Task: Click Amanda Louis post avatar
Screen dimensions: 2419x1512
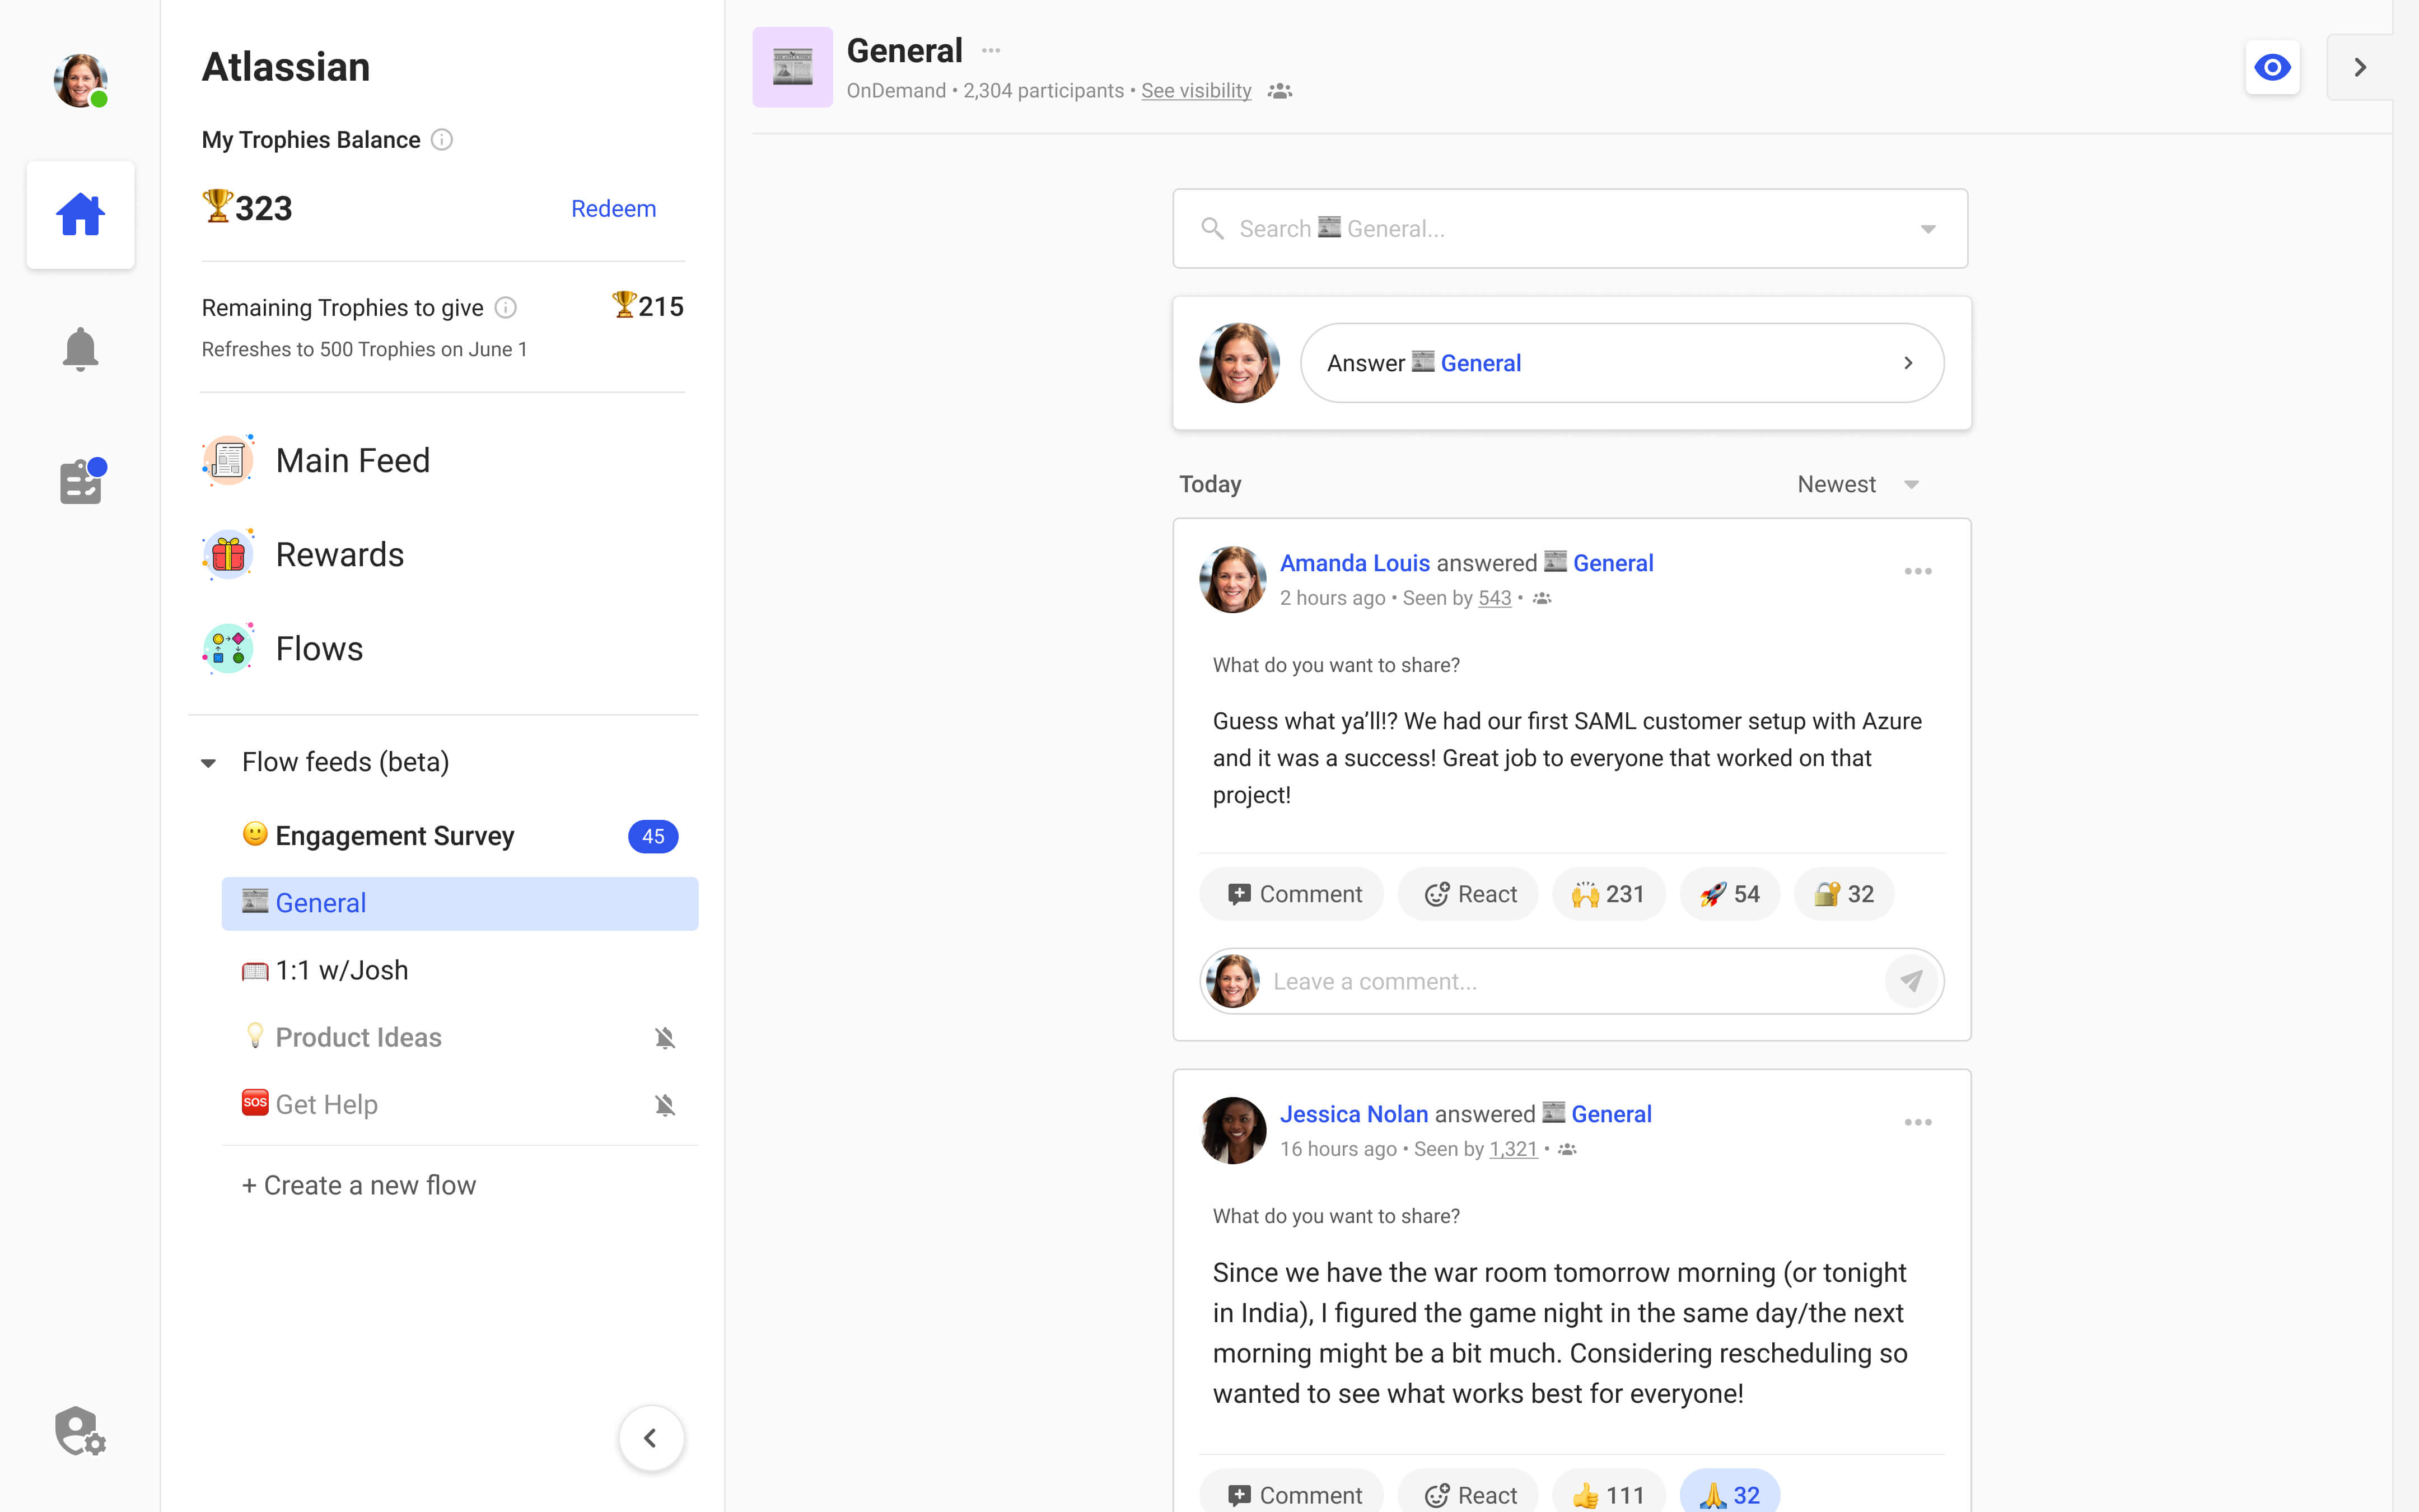Action: point(1232,579)
